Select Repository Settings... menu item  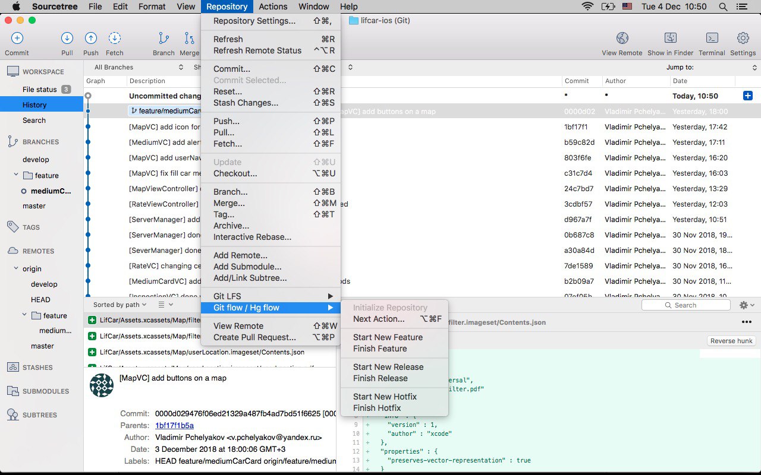click(x=271, y=21)
